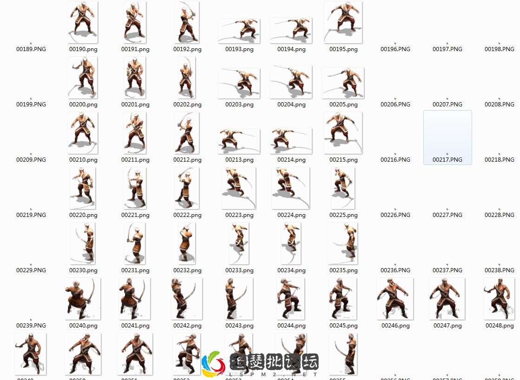Click the file name 00189.PNG
520x380 pixels.
tap(31, 49)
